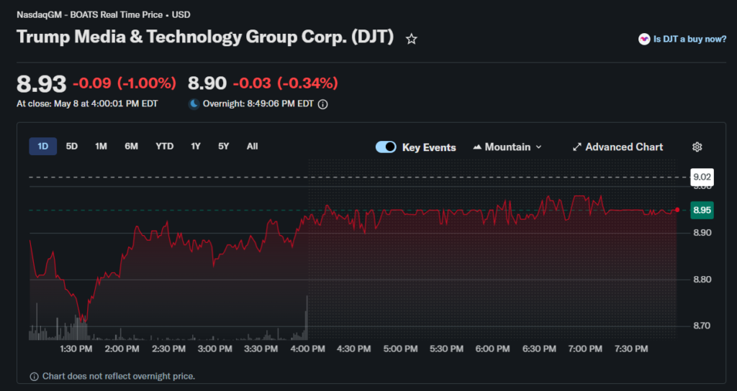
Task: Click the -0.09 (-1.00%) change value
Action: click(125, 83)
